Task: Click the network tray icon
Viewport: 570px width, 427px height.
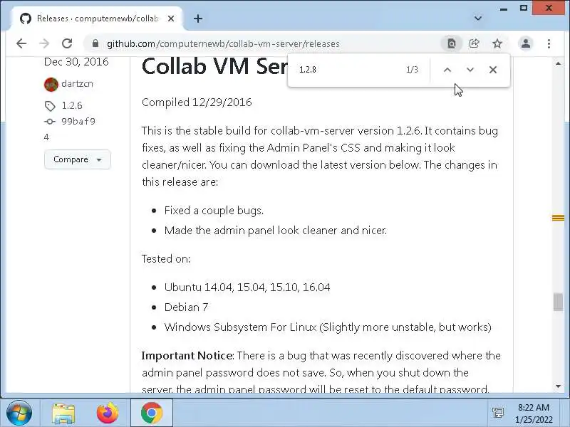Action: point(497,413)
